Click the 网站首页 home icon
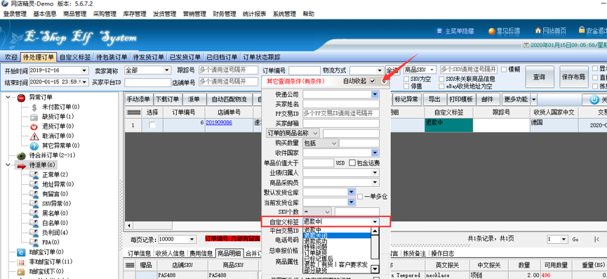The image size is (607, 279). pyautogui.click(x=538, y=31)
